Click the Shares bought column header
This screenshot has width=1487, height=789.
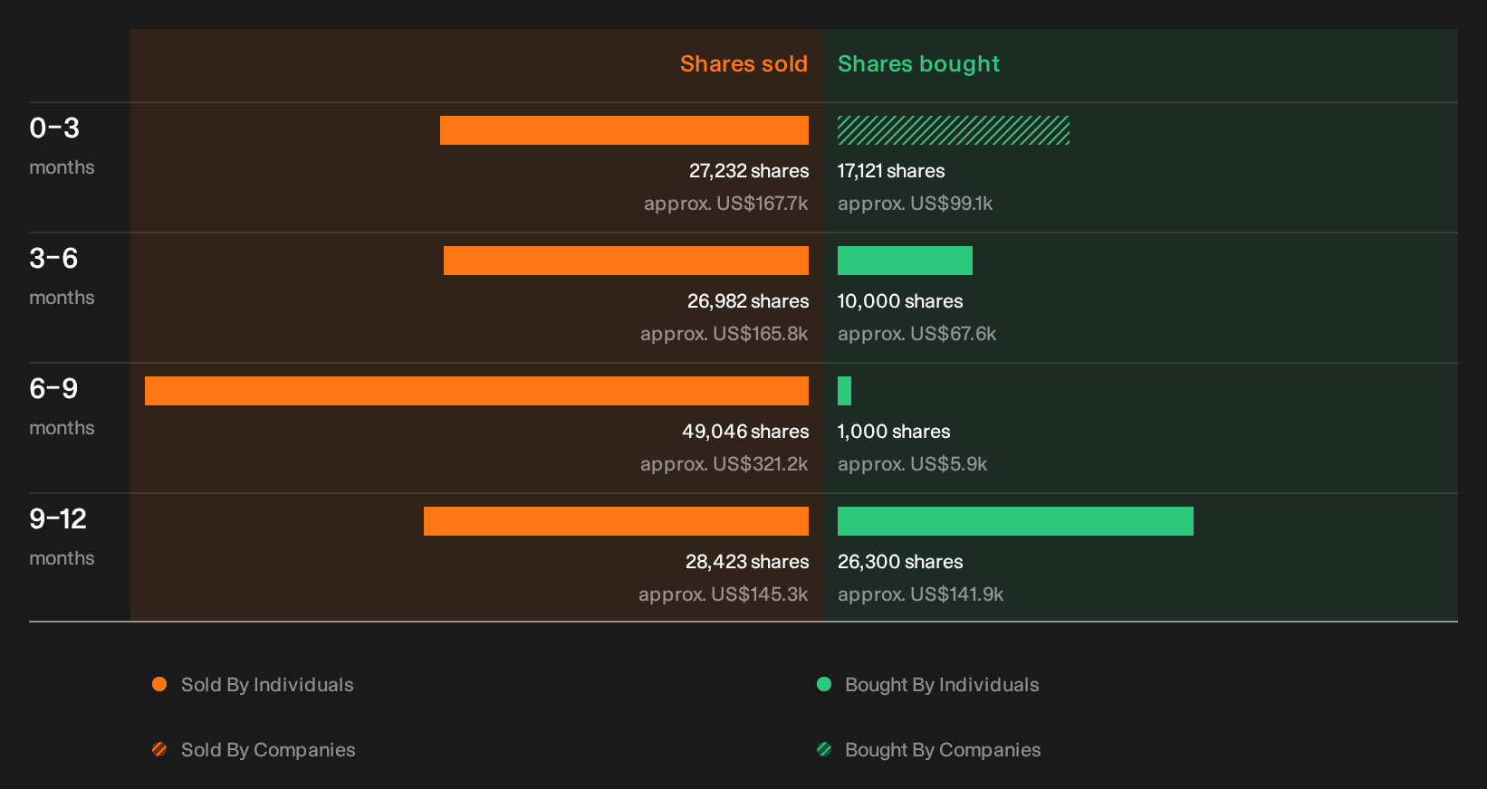coord(918,64)
